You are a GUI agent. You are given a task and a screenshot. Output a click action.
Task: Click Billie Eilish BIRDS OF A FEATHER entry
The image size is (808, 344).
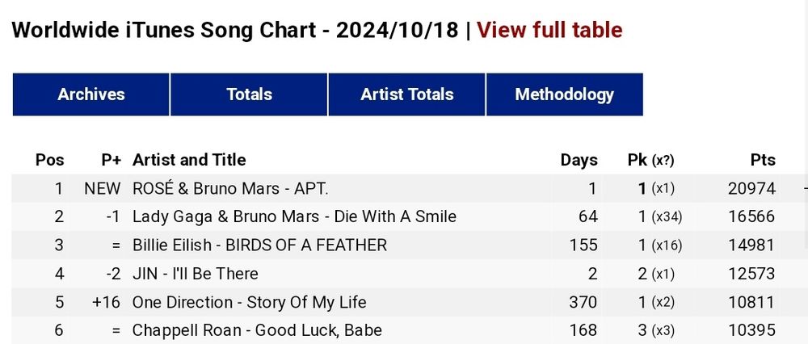259,245
